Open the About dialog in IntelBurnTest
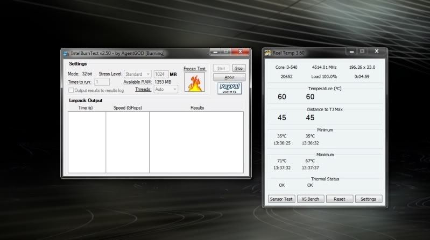The width and height of the screenshot is (430, 240). pos(229,77)
